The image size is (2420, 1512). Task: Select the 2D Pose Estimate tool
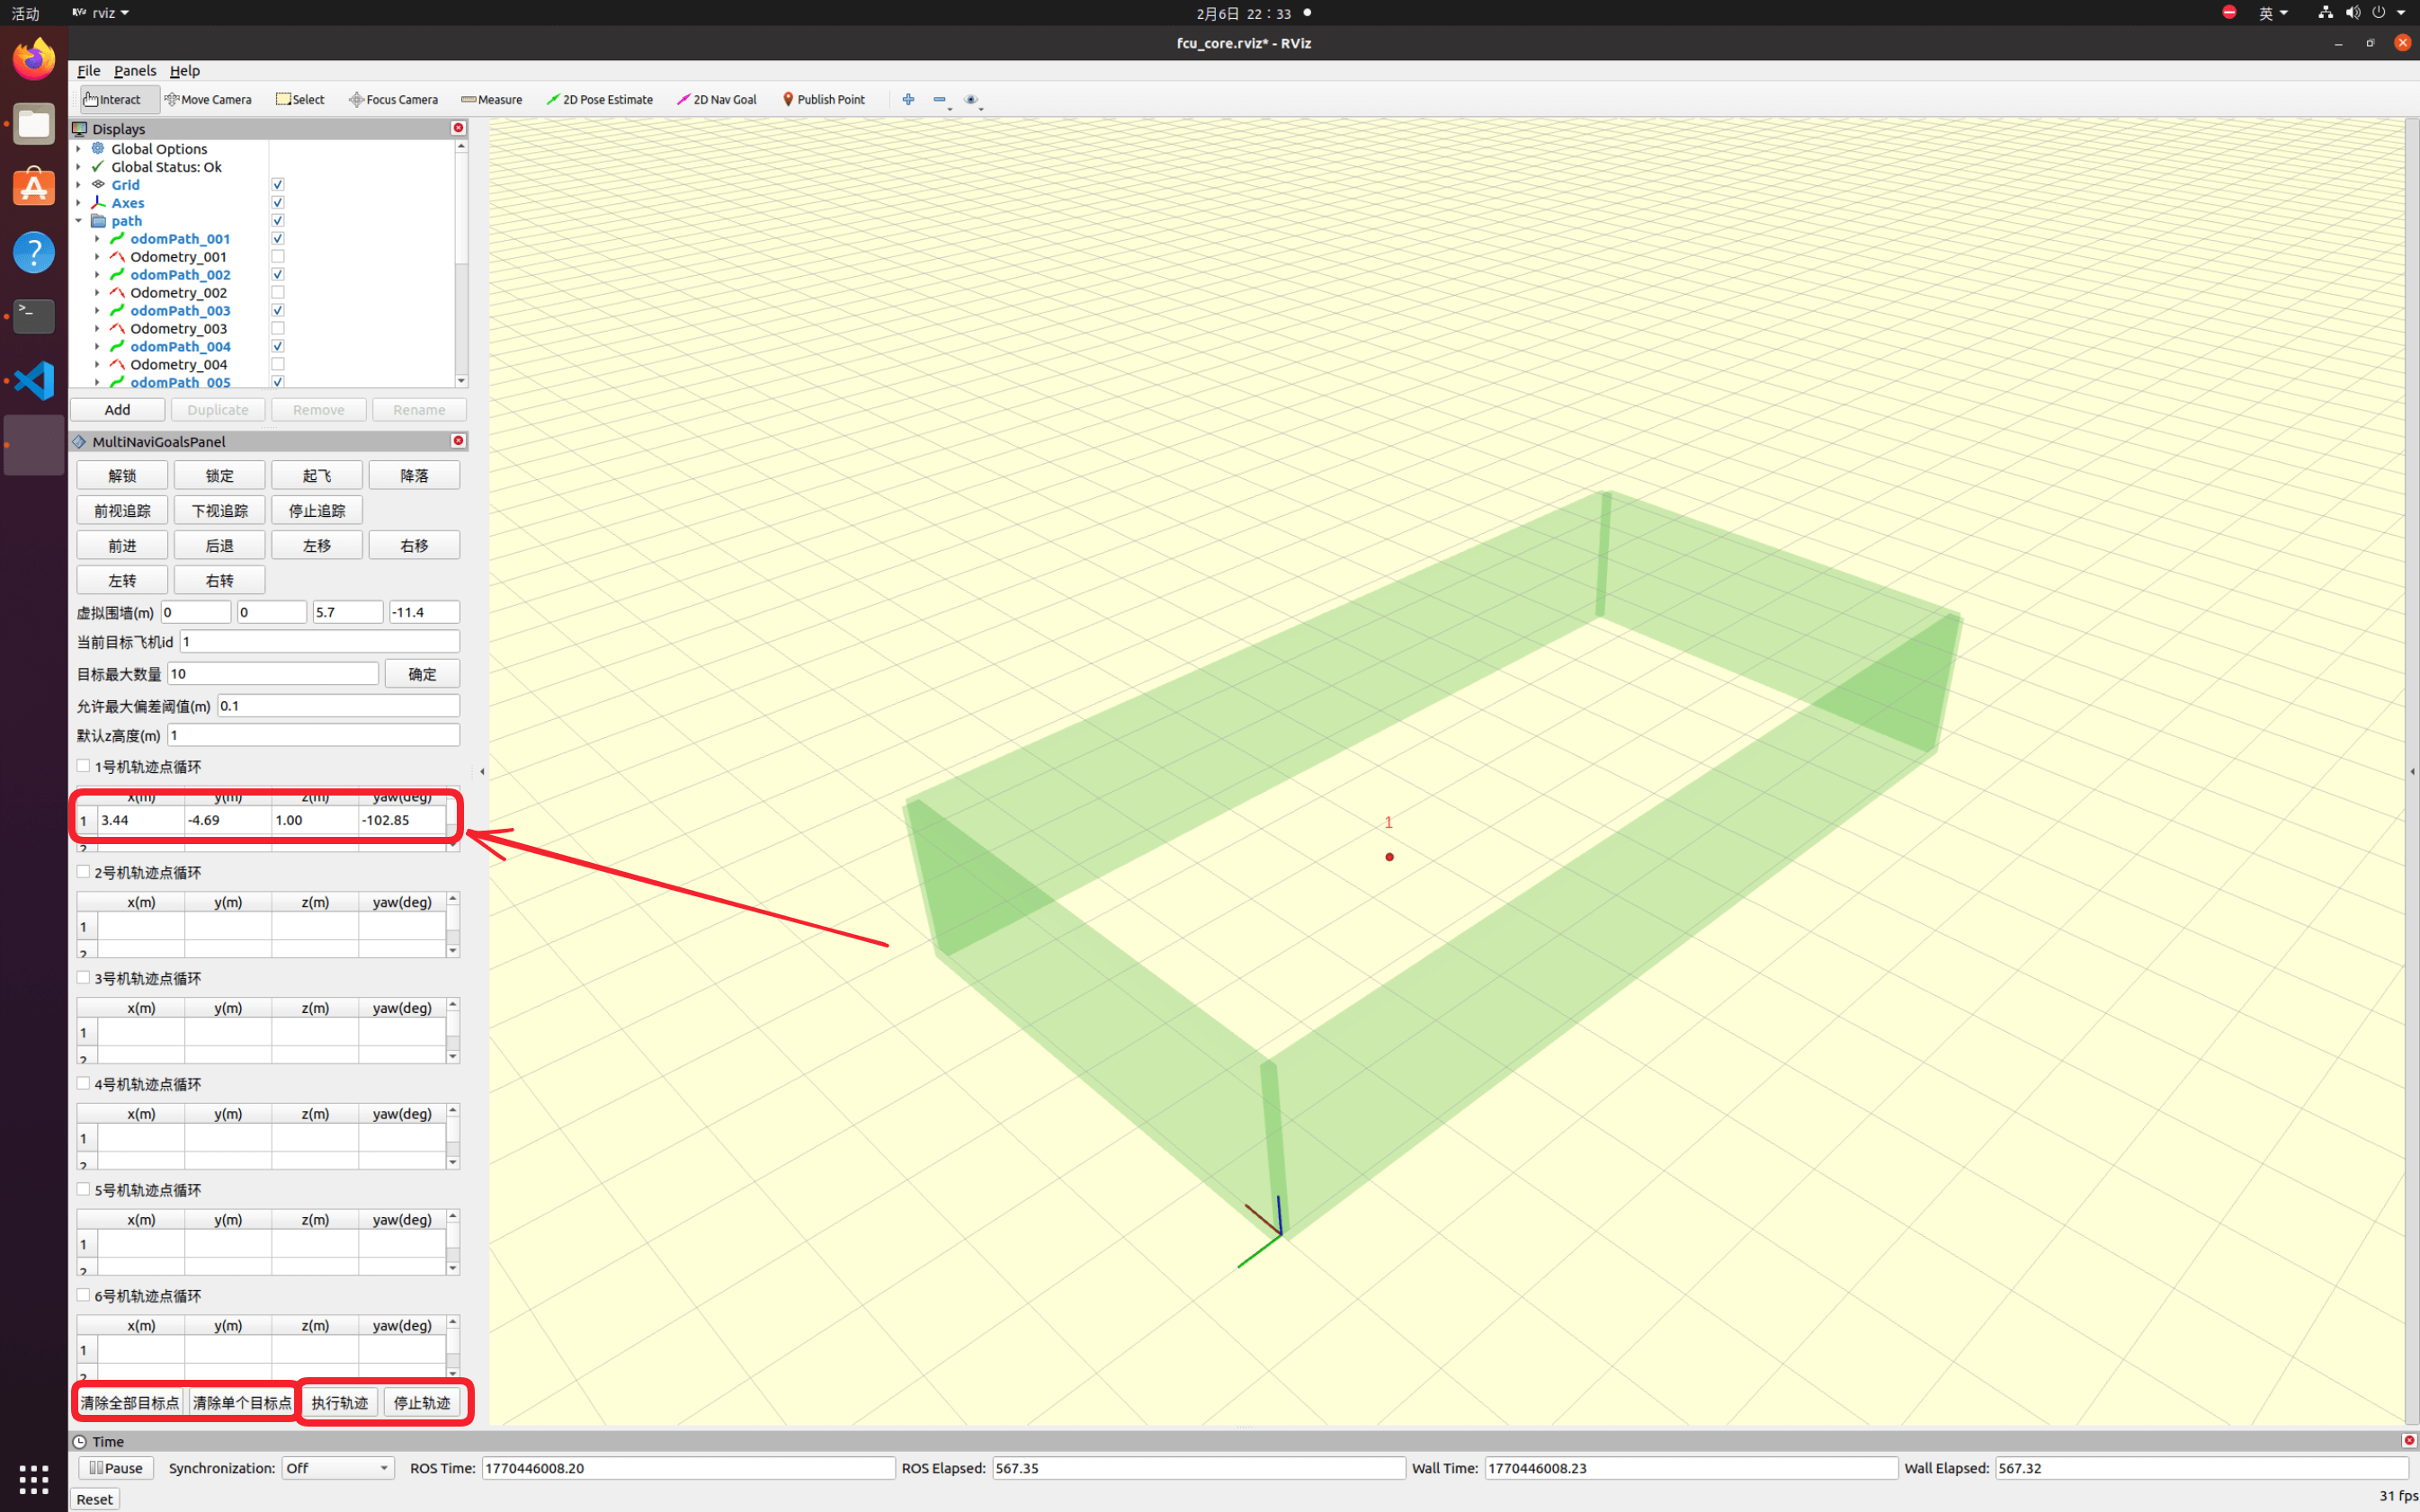tap(599, 99)
